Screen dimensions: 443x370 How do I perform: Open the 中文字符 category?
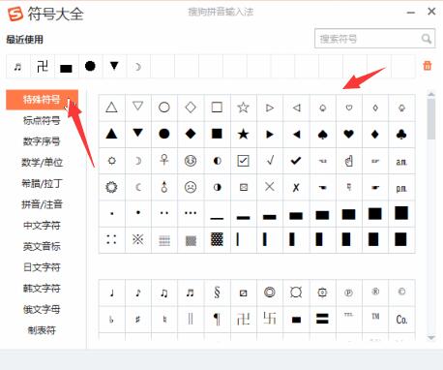[42, 226]
